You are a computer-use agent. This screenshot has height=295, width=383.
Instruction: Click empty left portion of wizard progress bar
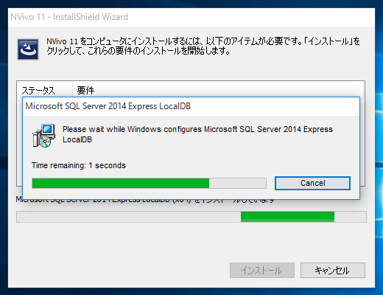pyautogui.click(x=129, y=217)
